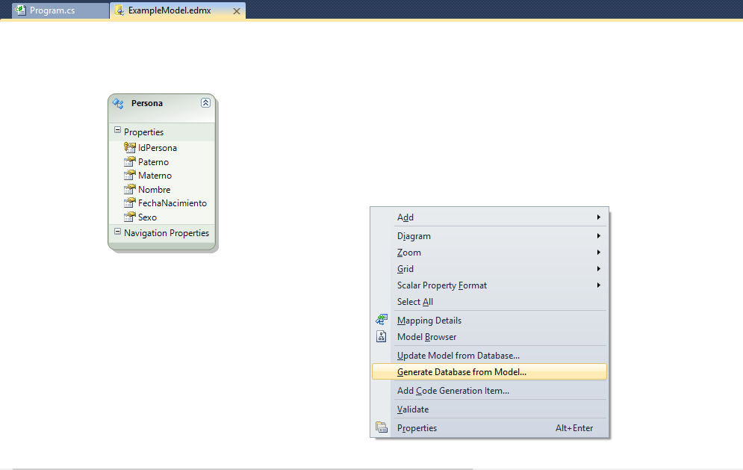Select Update Model from Database
Screen dimensions: 743x470
pyautogui.click(x=458, y=356)
